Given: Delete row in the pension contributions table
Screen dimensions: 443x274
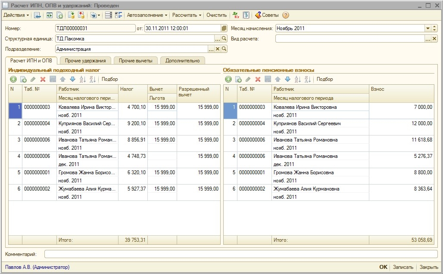Looking at the screenshot, I should point(258,79).
